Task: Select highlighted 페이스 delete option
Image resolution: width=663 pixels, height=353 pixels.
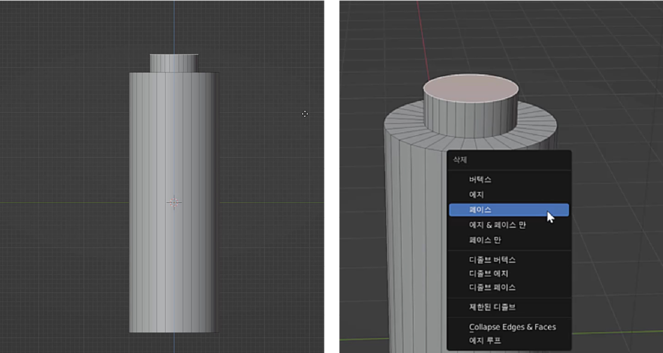Action: click(509, 210)
